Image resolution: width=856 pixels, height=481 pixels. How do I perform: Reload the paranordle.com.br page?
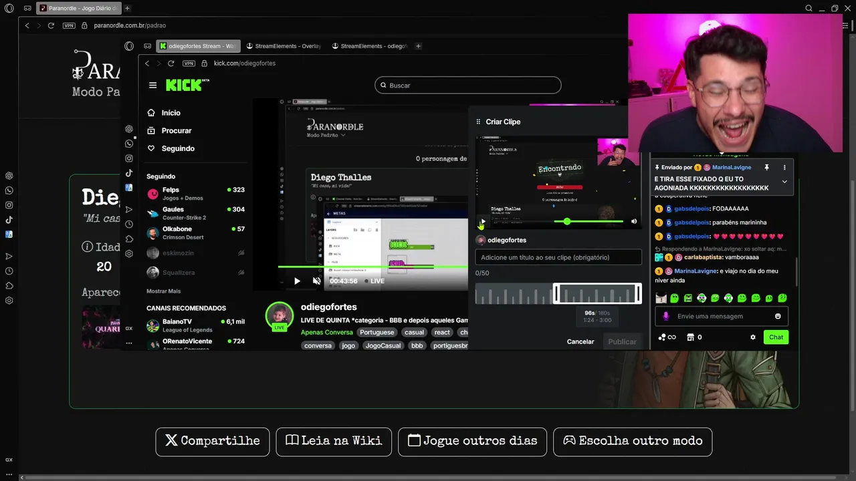point(51,25)
